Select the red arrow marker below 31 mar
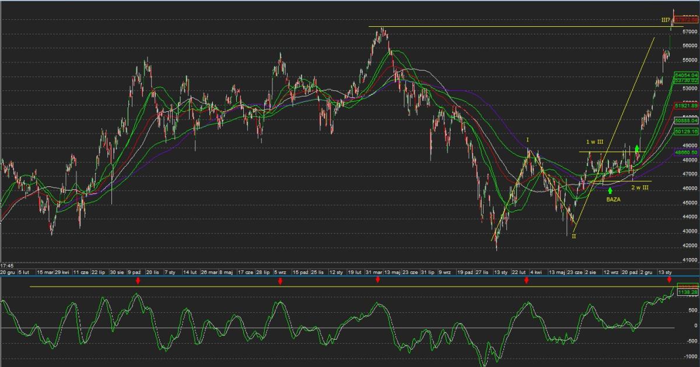Image resolution: width=700 pixels, height=367 pixels. coord(377,280)
